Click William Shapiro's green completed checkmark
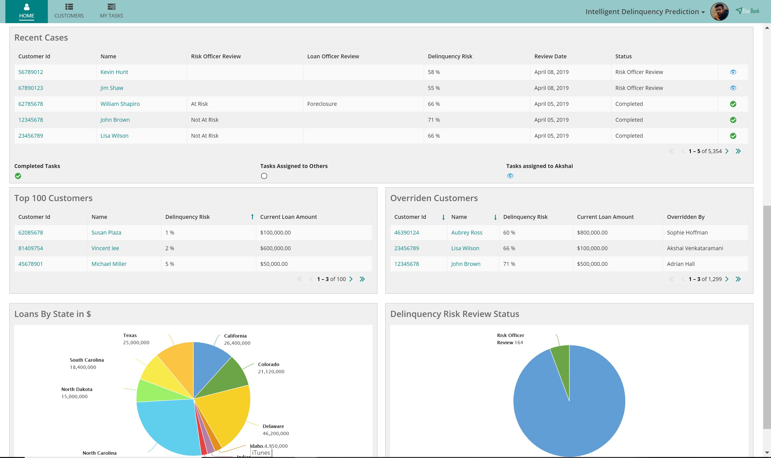 [733, 104]
